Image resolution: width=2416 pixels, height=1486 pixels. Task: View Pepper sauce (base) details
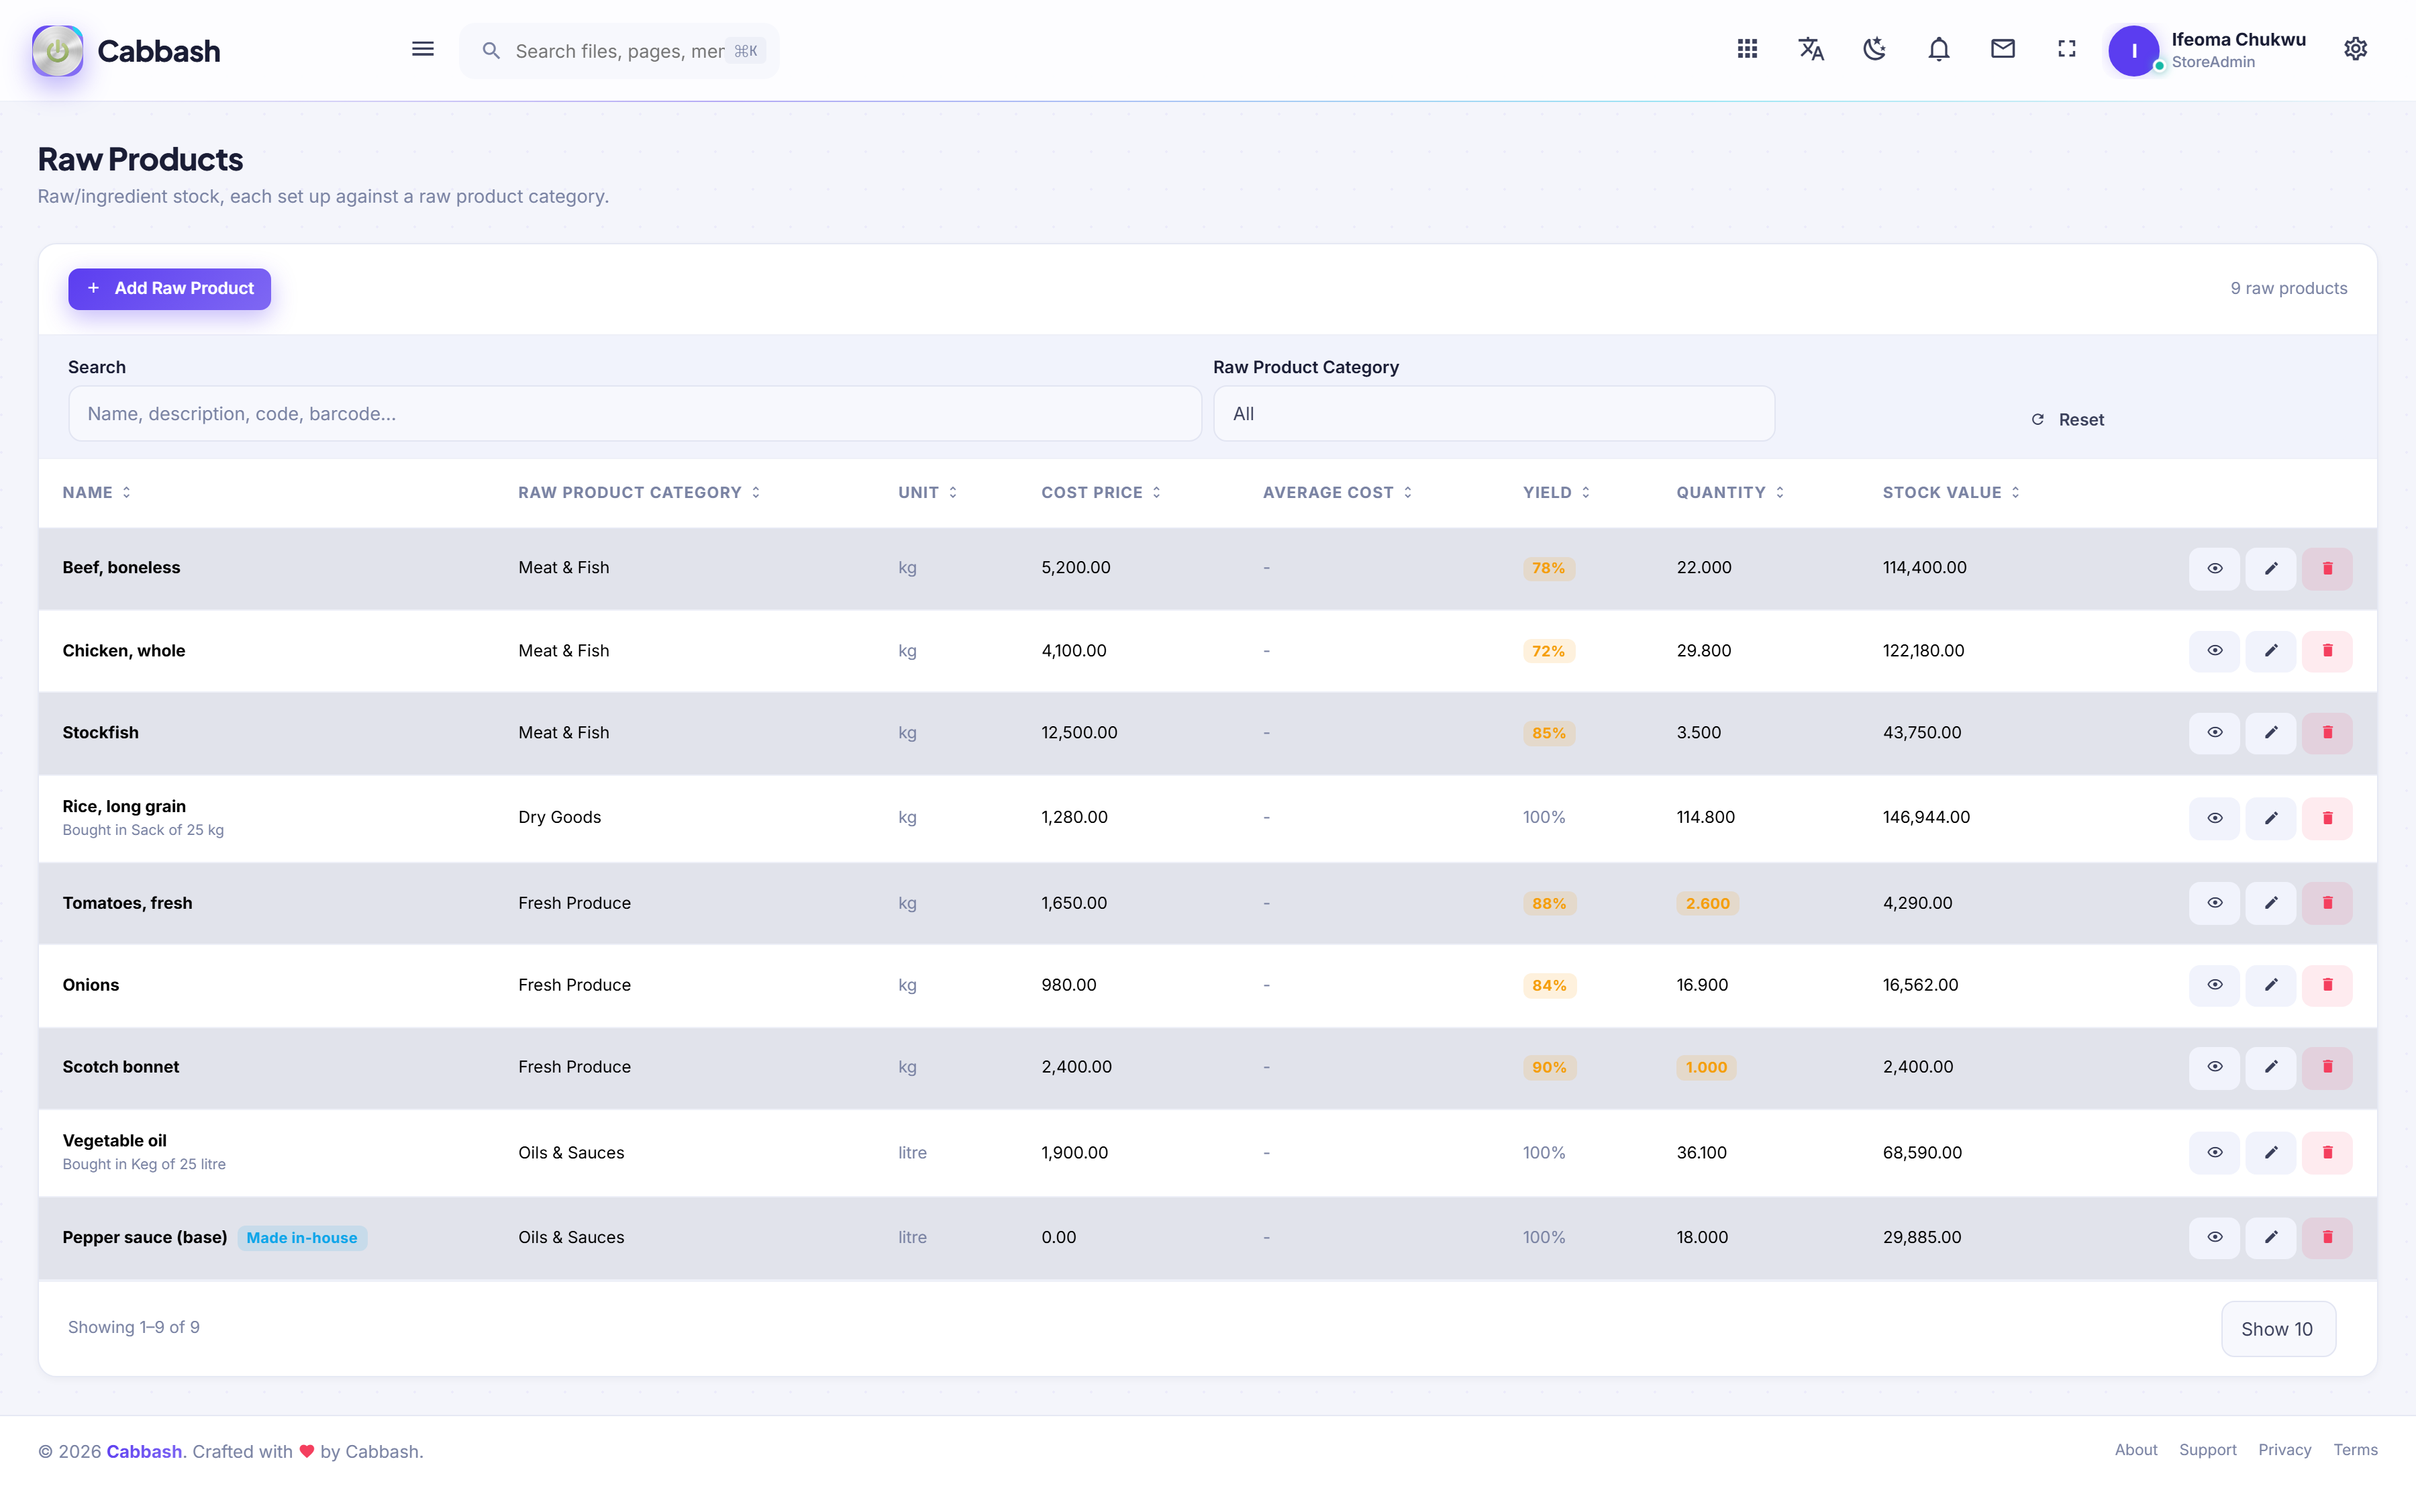[2213, 1238]
